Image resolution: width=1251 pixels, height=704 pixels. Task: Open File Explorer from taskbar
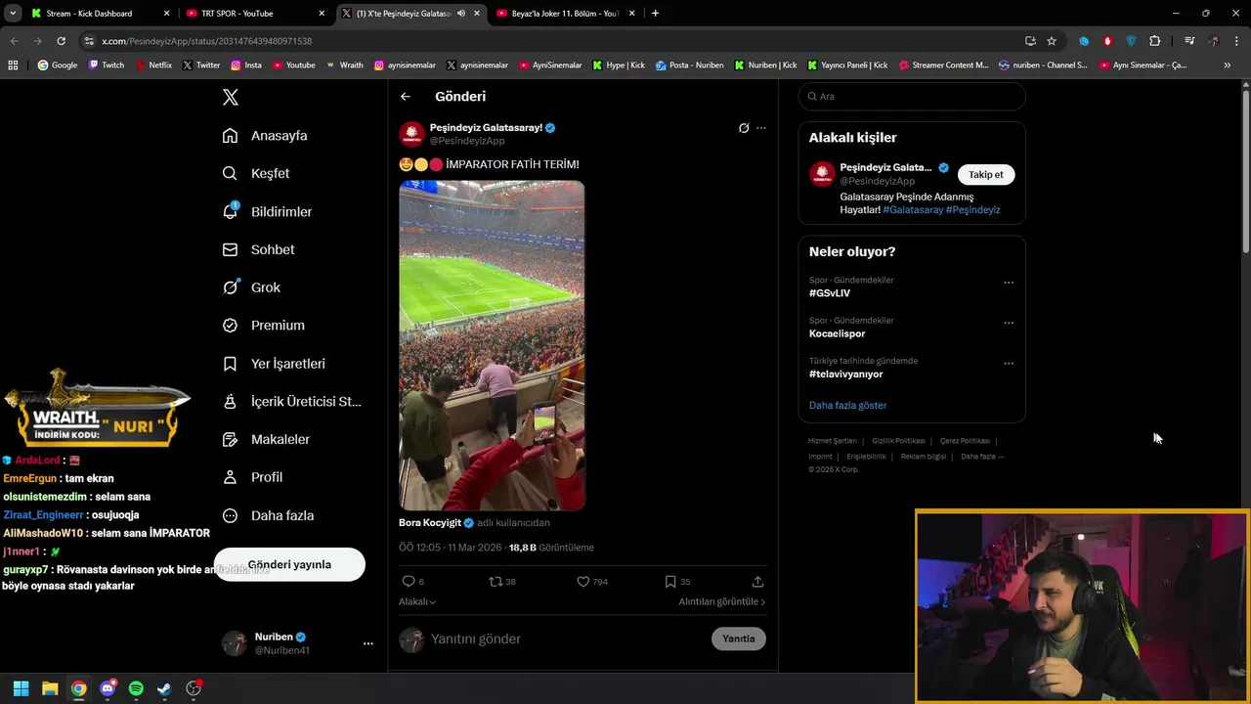[50, 688]
